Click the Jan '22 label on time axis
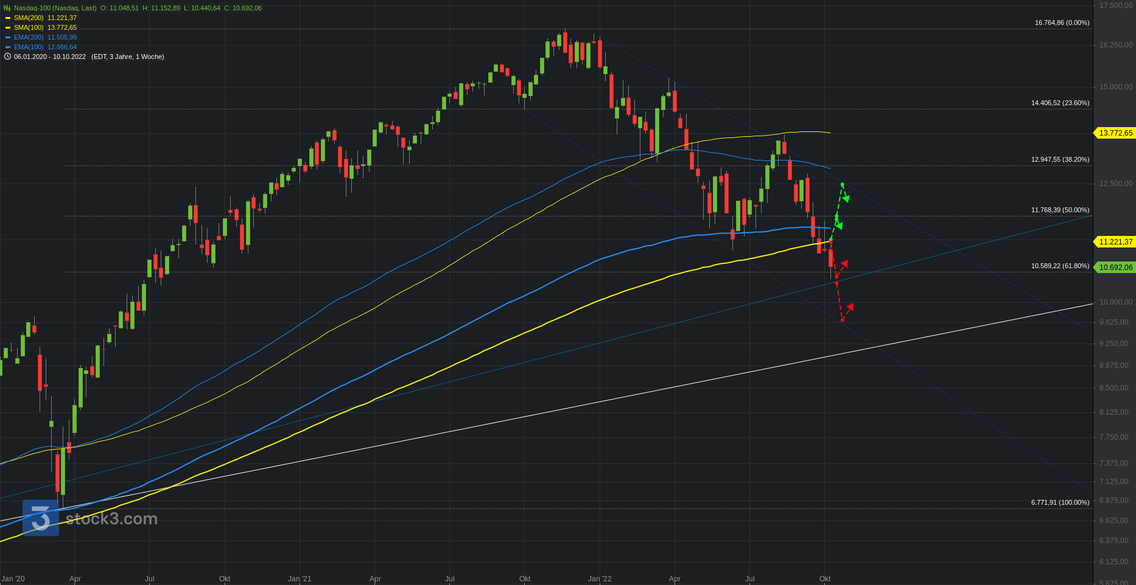The width and height of the screenshot is (1136, 585). [600, 578]
